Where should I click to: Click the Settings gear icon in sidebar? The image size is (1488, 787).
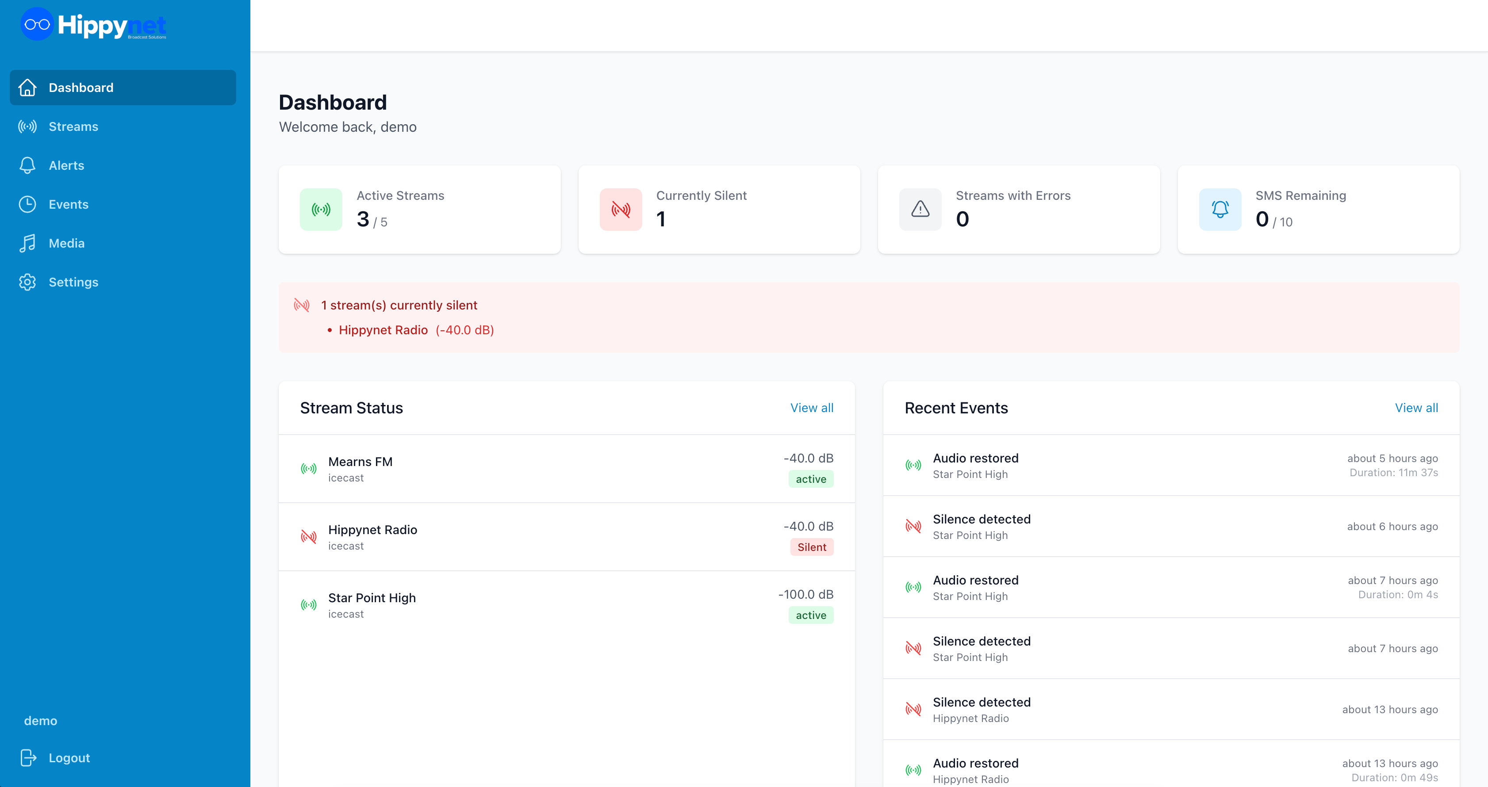click(x=27, y=283)
